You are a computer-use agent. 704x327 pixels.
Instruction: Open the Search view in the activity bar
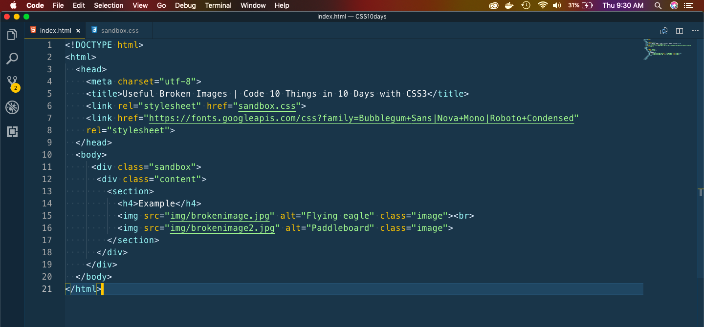12,59
